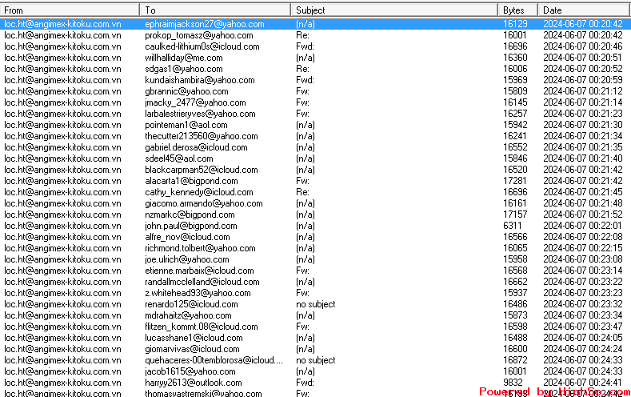
Task: Select mdrahaitz@yahoo.com entry
Action: (188, 316)
